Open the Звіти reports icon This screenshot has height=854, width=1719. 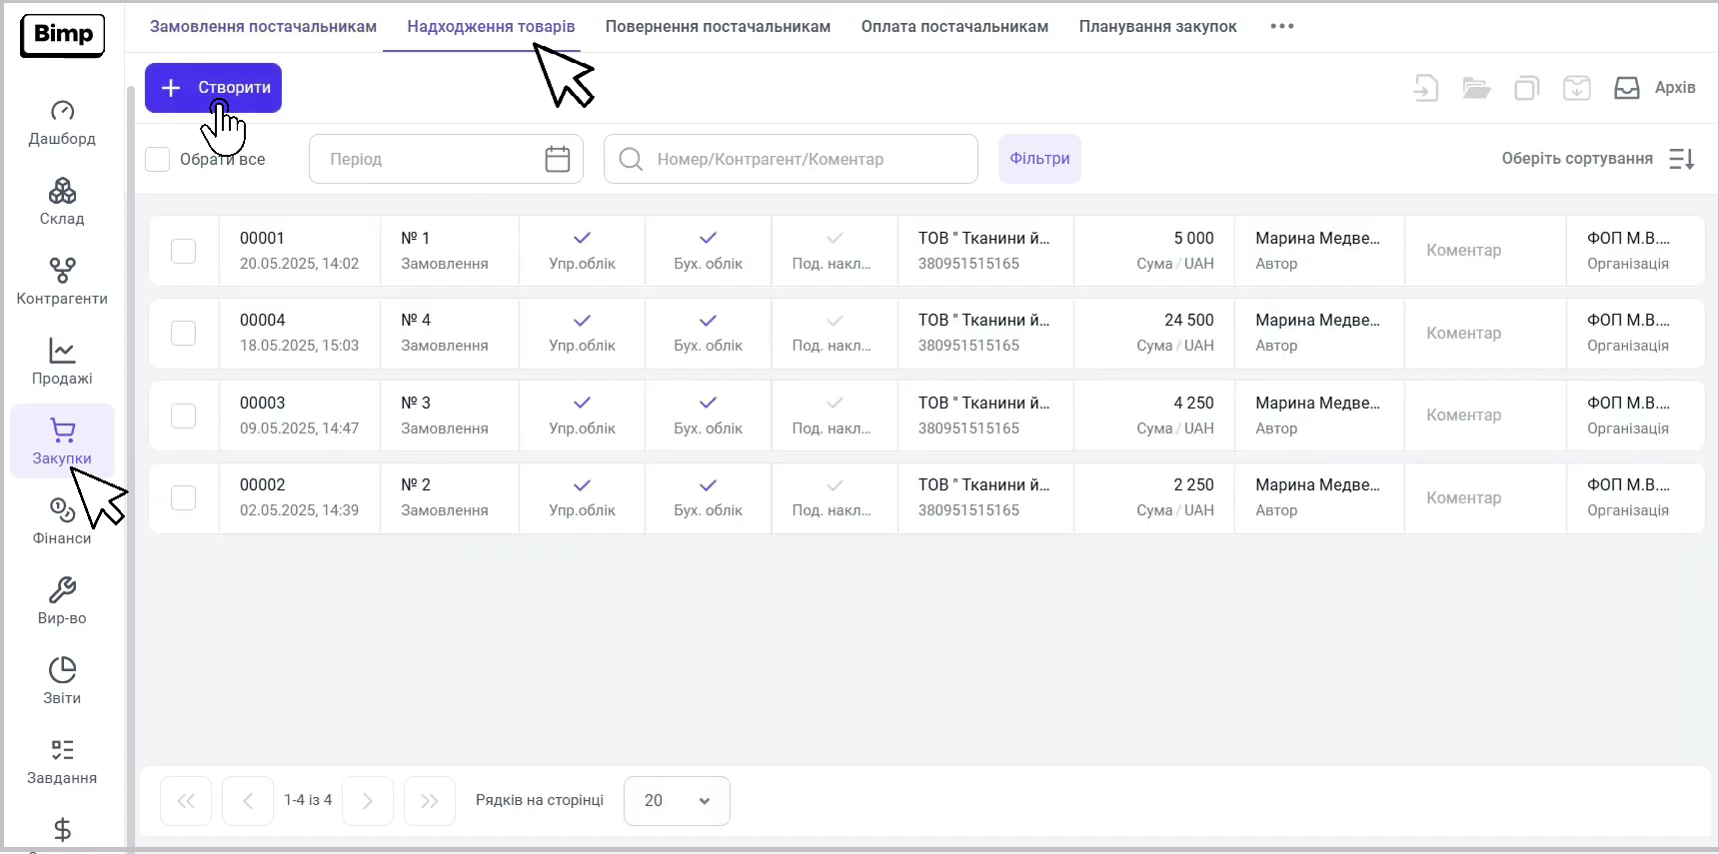click(x=62, y=670)
